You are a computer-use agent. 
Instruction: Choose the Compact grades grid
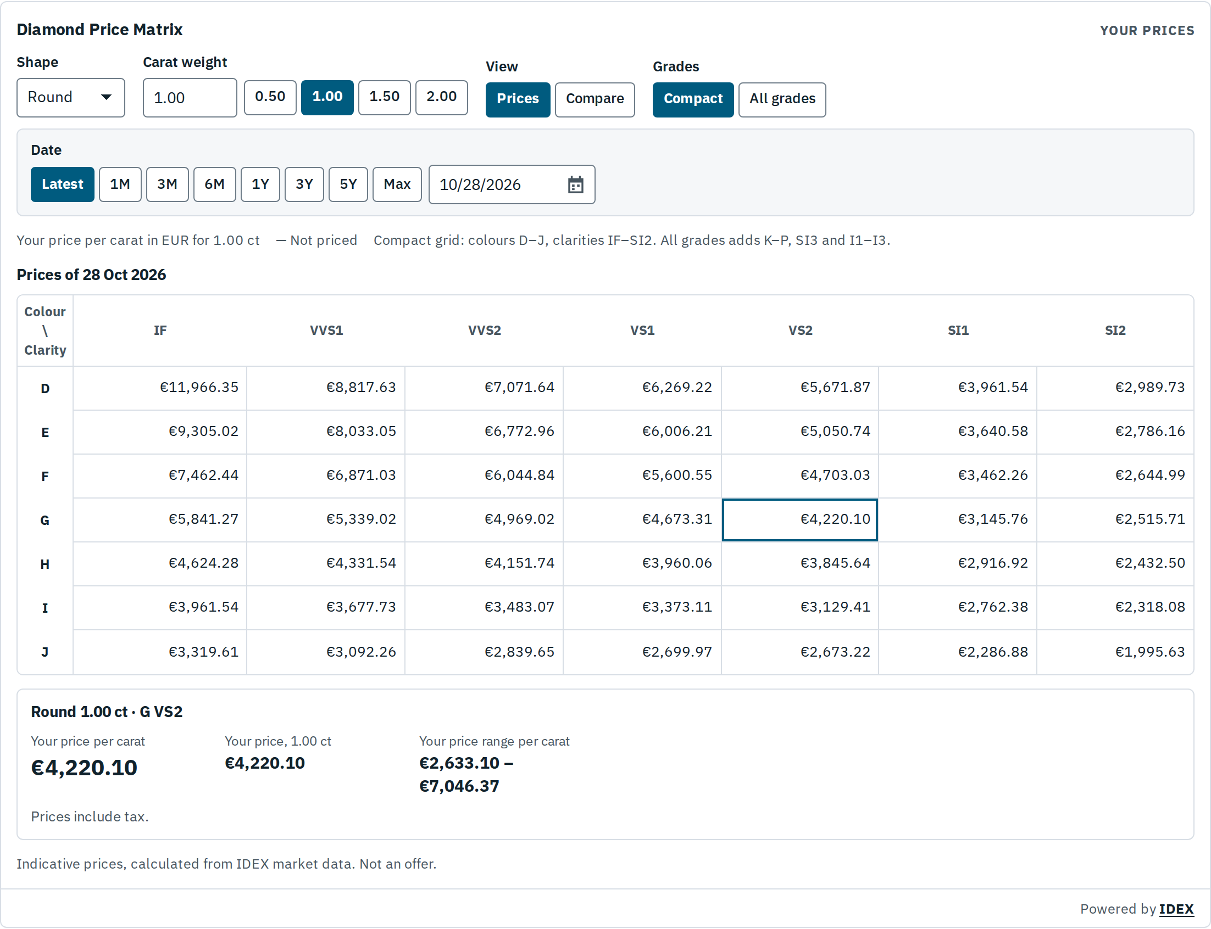[x=693, y=99]
